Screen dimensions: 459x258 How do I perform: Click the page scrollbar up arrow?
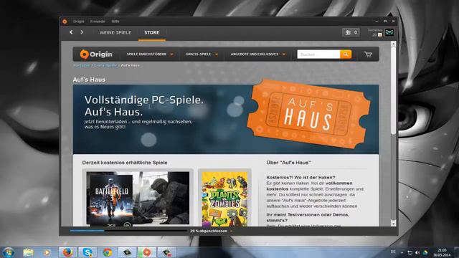[x=393, y=44]
